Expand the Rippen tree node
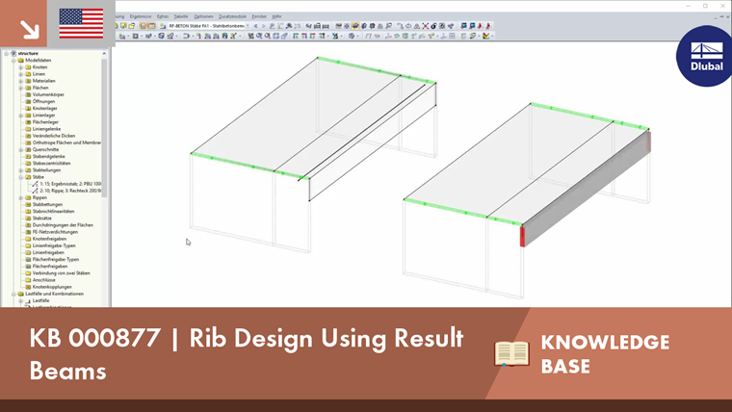 [x=20, y=198]
